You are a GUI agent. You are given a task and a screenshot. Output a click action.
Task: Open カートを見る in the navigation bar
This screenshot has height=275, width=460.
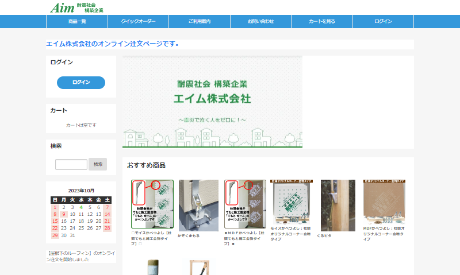click(x=322, y=21)
